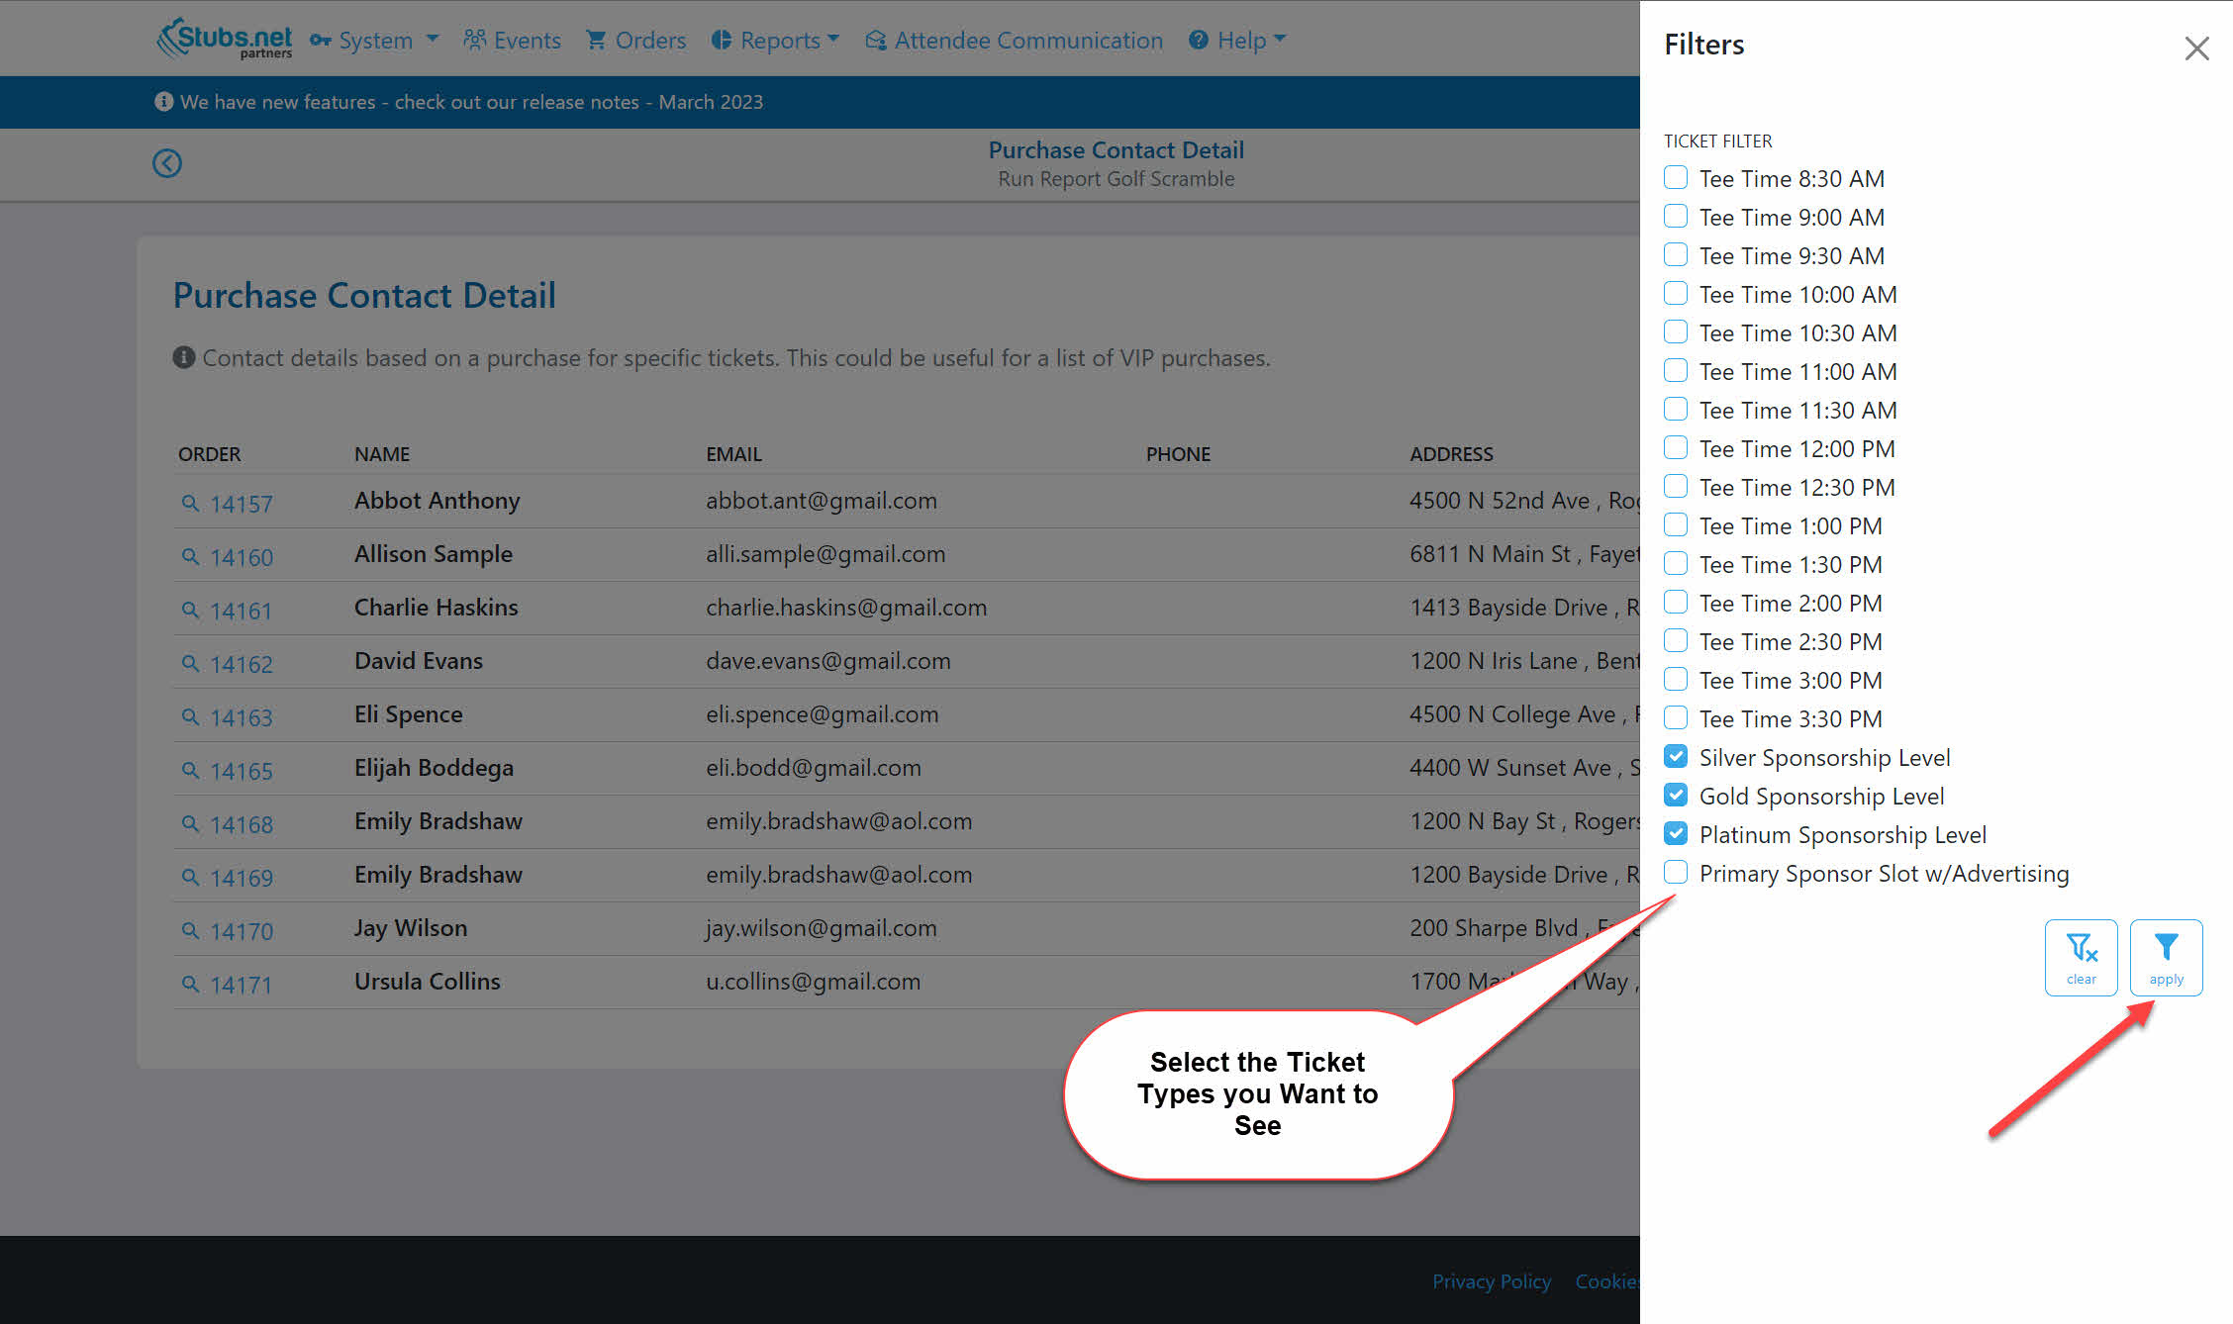Screen dimensions: 2233x1324
Task: Click the info icon in release notes banner
Action: pos(163,101)
